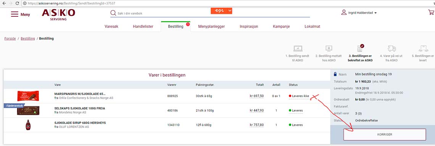
Task: Click price kr 447,93
Action: coord(257,110)
